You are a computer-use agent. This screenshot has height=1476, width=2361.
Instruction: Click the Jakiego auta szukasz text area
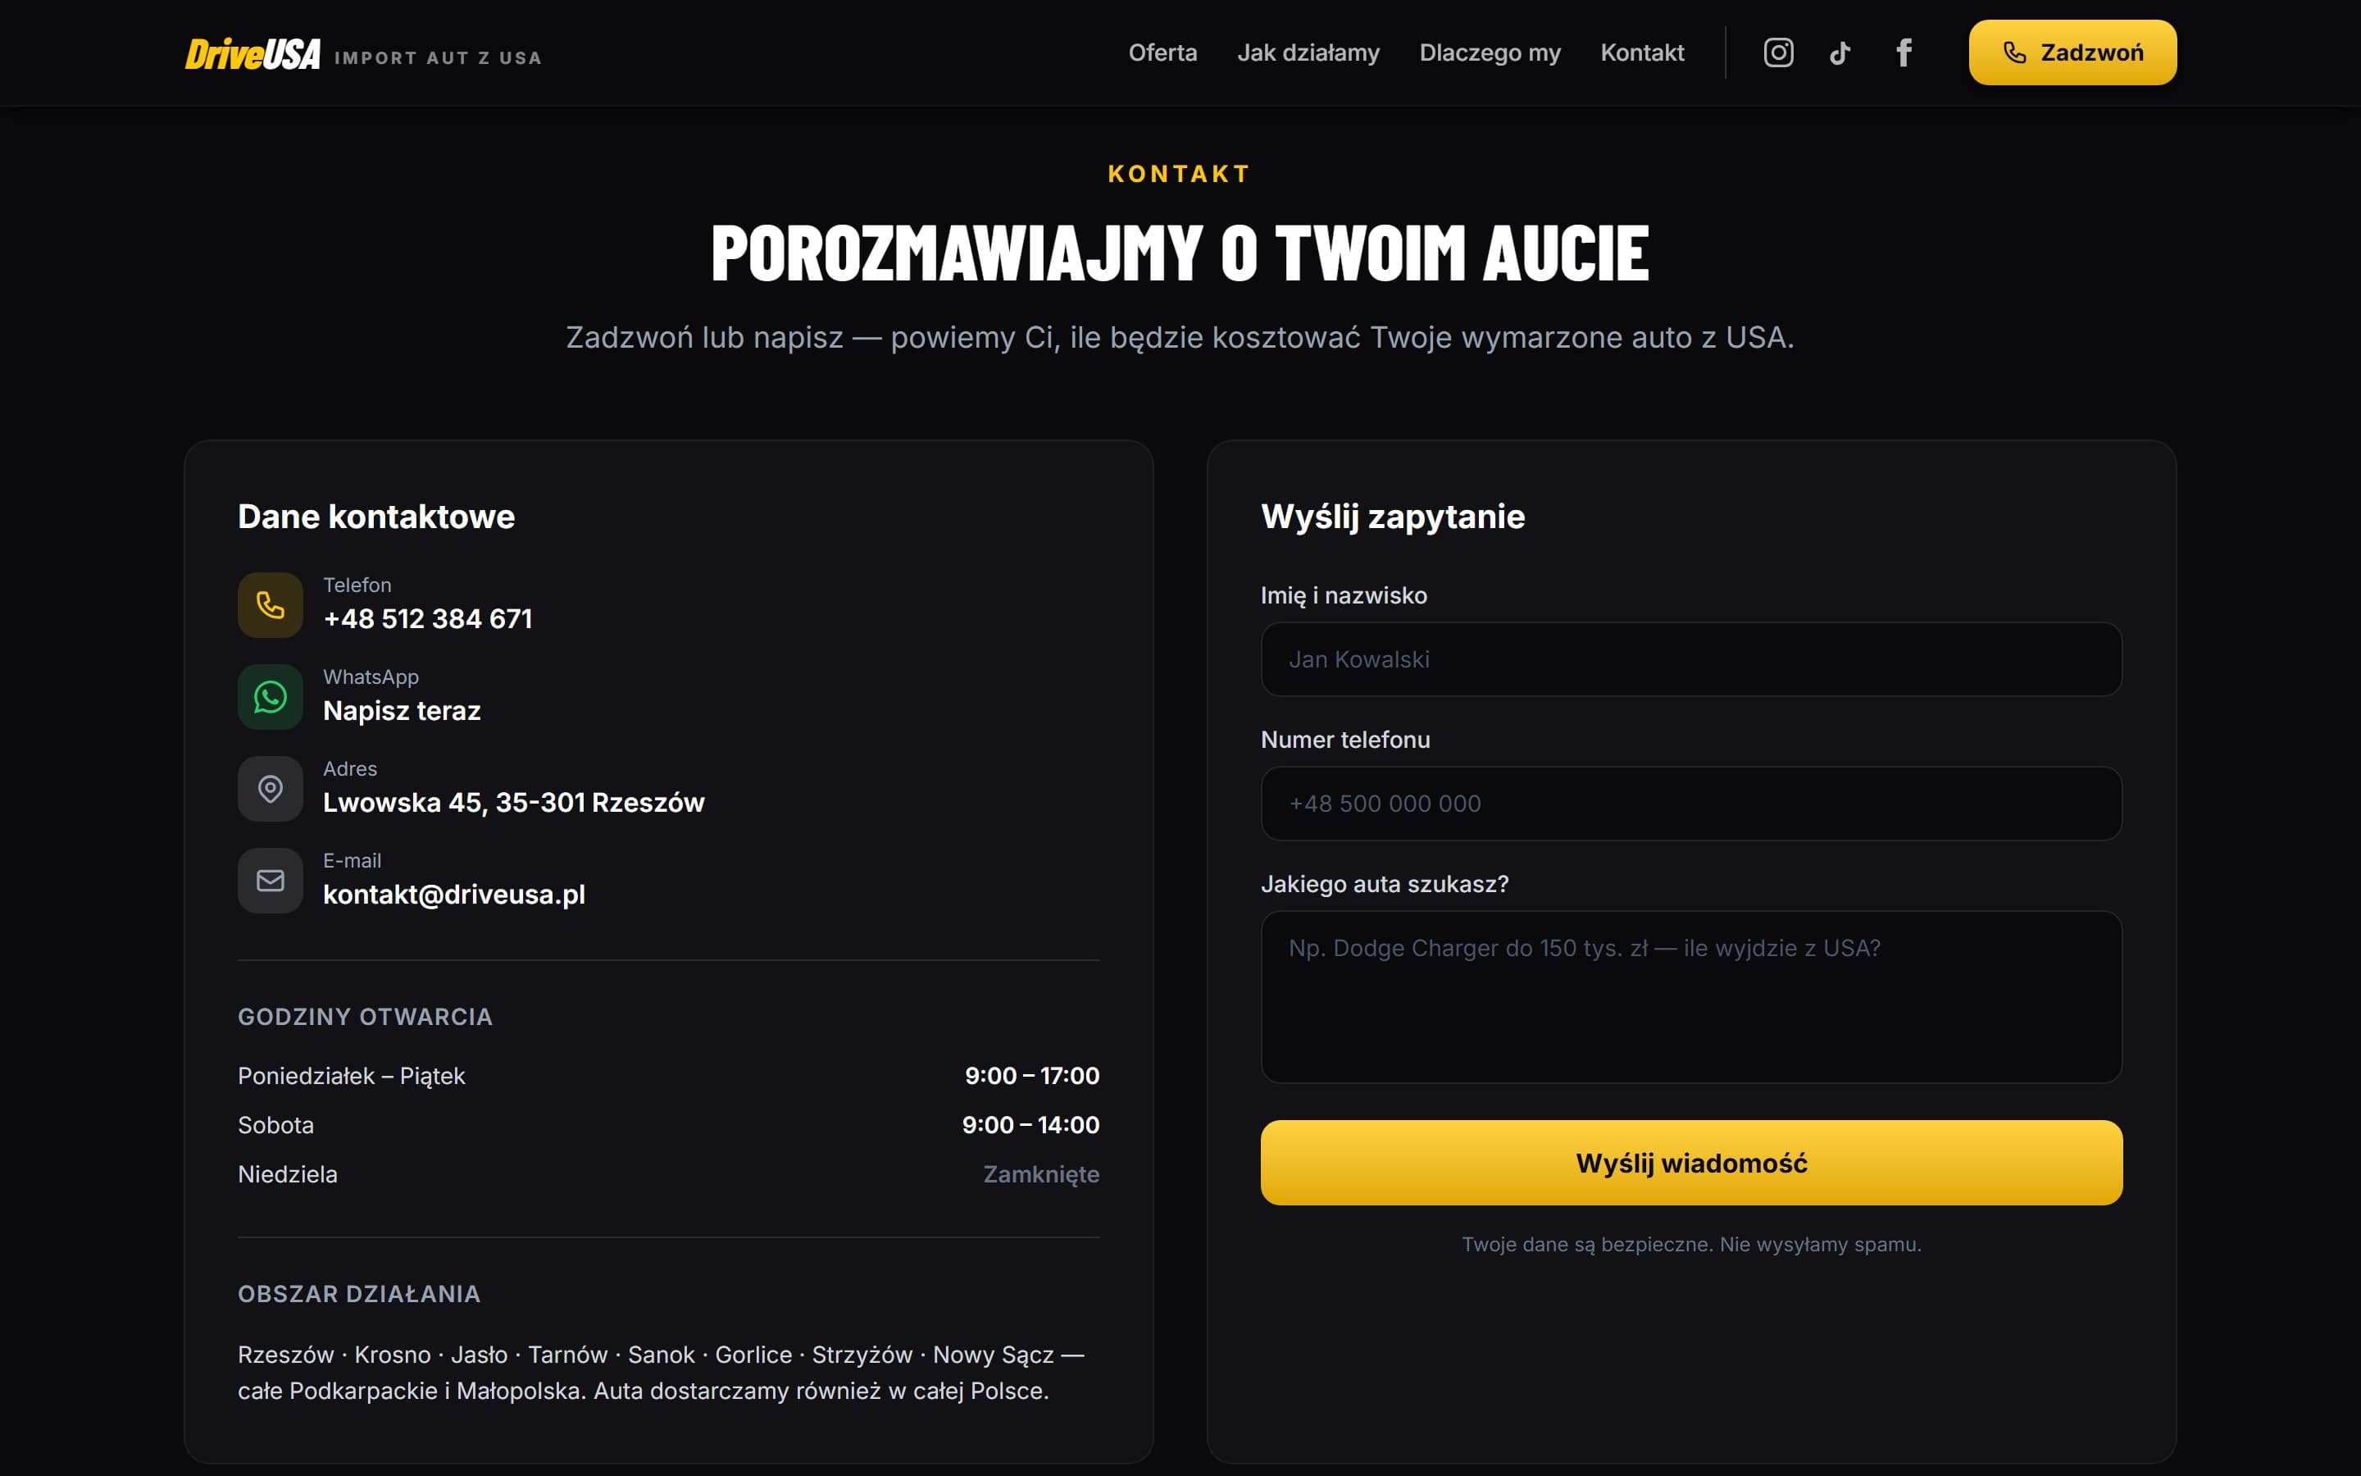click(1690, 996)
